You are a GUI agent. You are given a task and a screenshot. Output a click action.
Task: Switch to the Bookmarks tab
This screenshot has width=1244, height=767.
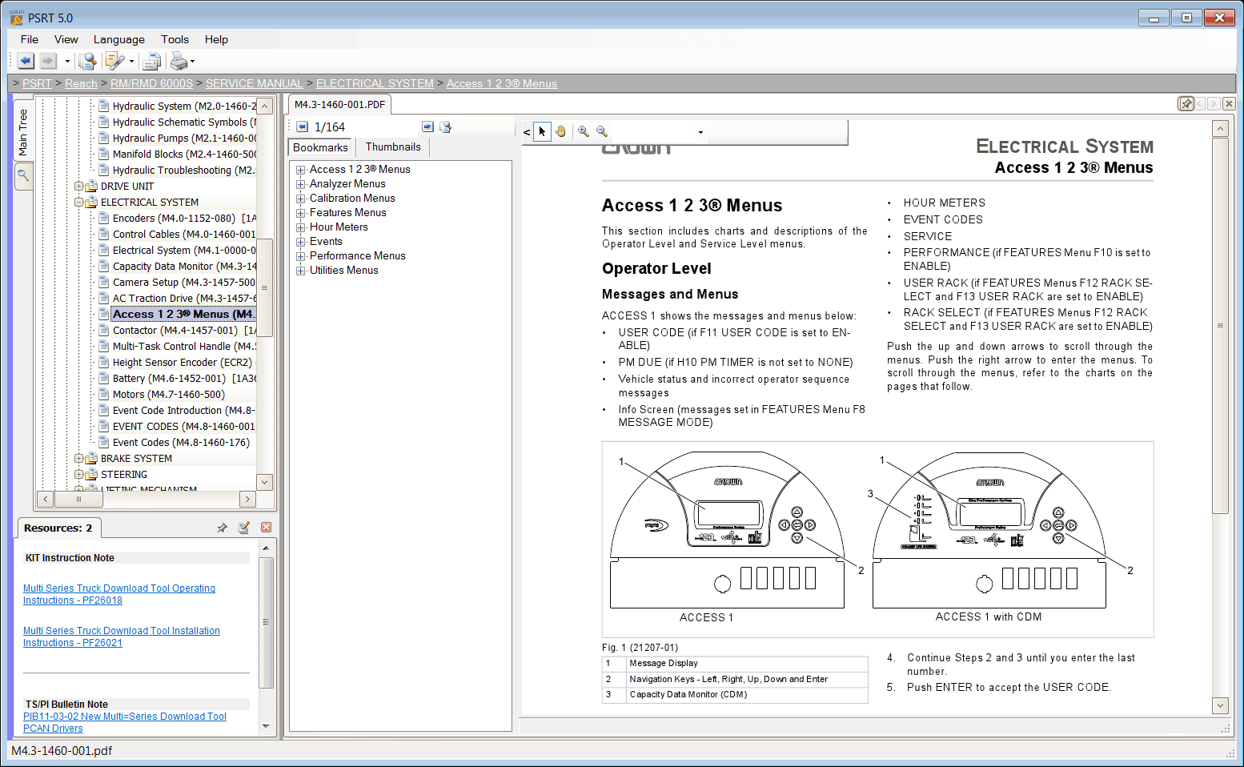click(320, 147)
